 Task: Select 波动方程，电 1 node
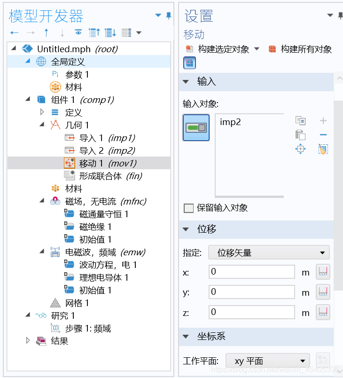(x=108, y=265)
